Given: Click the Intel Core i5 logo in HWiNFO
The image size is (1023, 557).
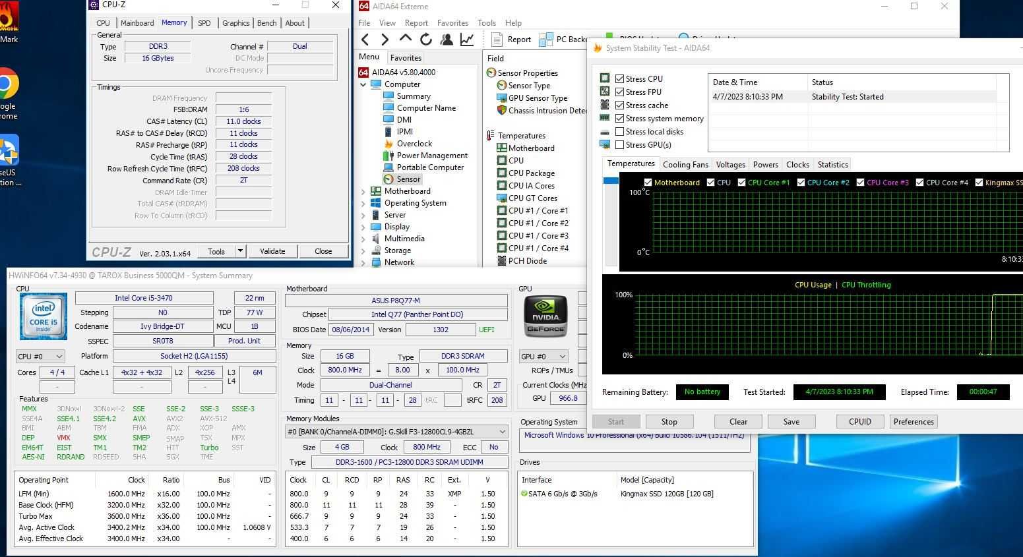Looking at the screenshot, I should [x=44, y=317].
